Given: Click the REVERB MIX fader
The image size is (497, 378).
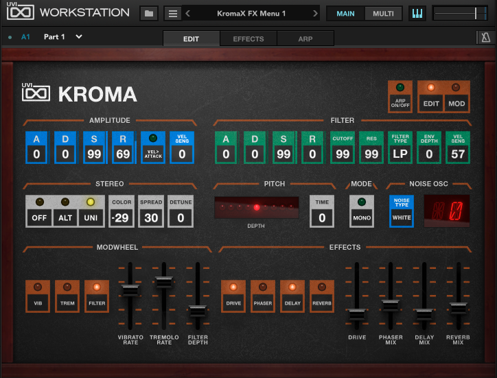Looking at the screenshot, I should (x=458, y=308).
